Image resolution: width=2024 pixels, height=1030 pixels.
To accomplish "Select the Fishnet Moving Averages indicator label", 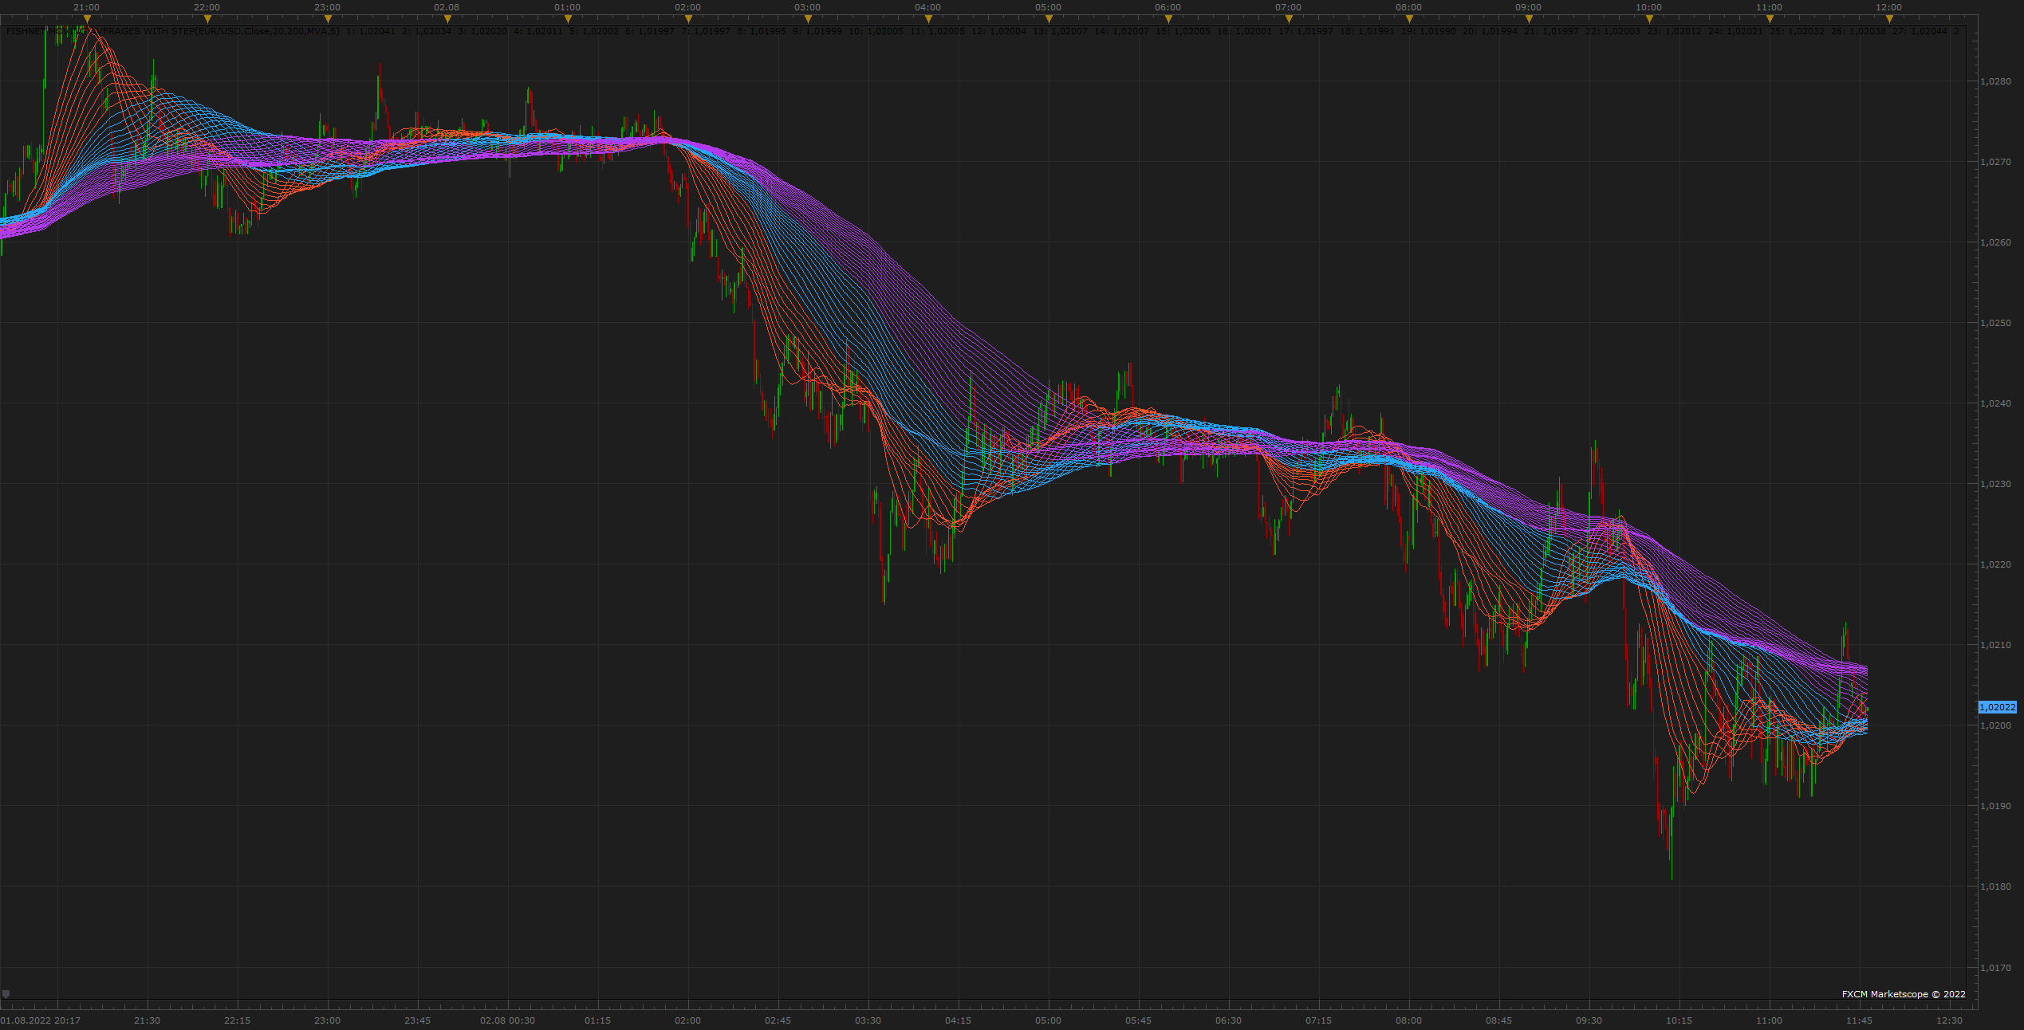I will coord(173,31).
